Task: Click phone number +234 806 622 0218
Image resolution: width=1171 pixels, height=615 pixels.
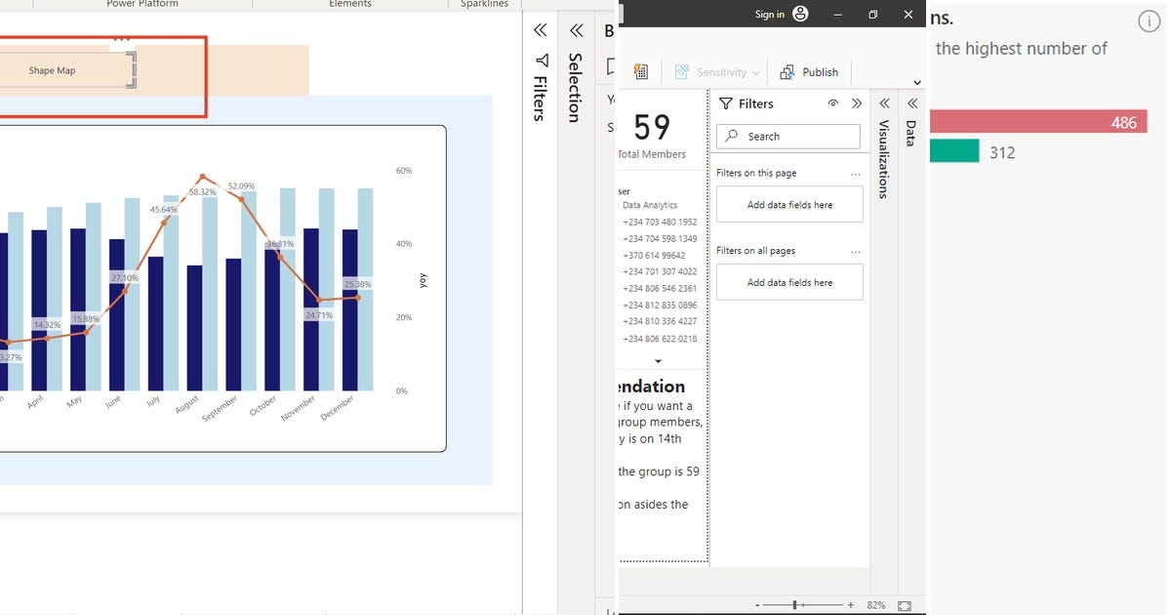Action: coord(660,339)
